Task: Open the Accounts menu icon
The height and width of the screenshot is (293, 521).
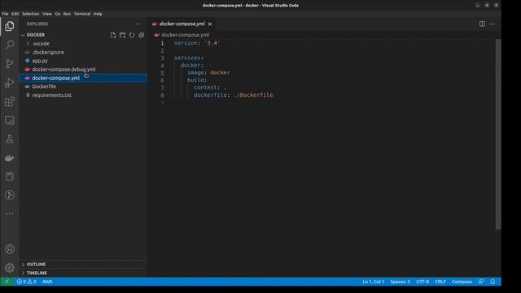Action: (10, 249)
